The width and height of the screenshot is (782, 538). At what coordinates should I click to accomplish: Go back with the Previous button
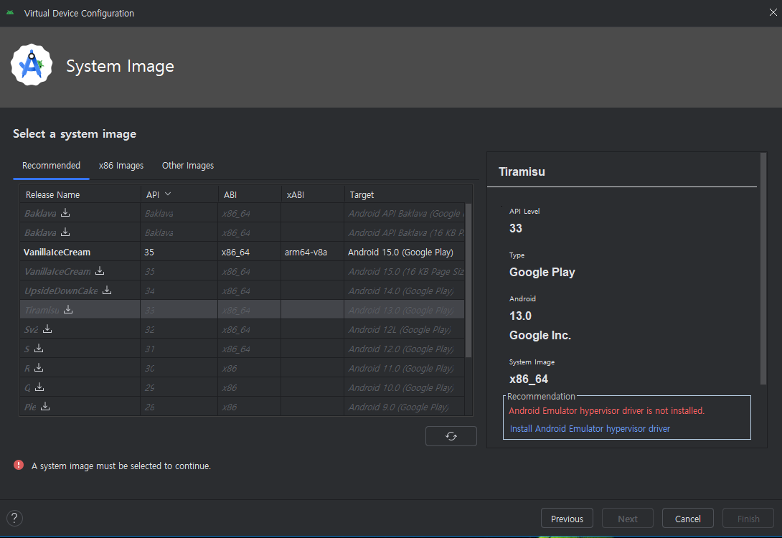click(x=567, y=519)
